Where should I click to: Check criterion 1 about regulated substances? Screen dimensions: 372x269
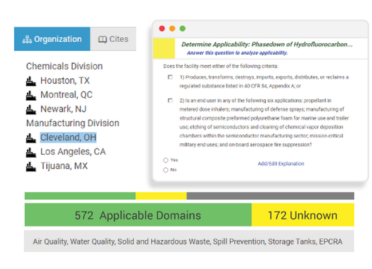click(170, 77)
